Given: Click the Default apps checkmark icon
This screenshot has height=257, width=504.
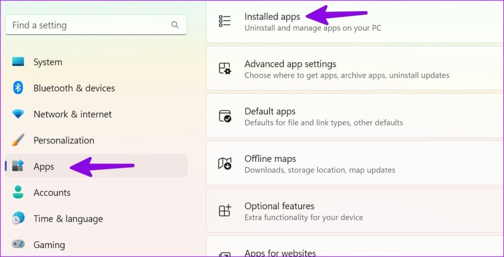Looking at the screenshot, I should pos(224,116).
